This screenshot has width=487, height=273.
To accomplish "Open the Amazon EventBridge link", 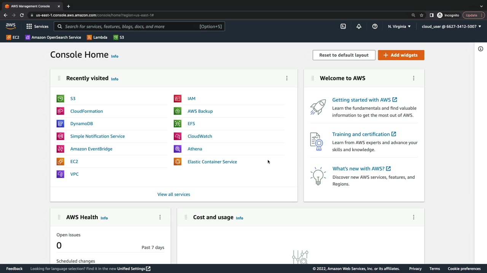I will coord(91,149).
